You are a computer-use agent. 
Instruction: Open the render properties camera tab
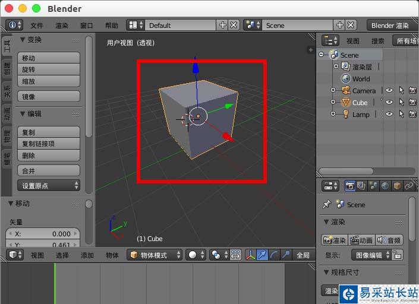349,186
